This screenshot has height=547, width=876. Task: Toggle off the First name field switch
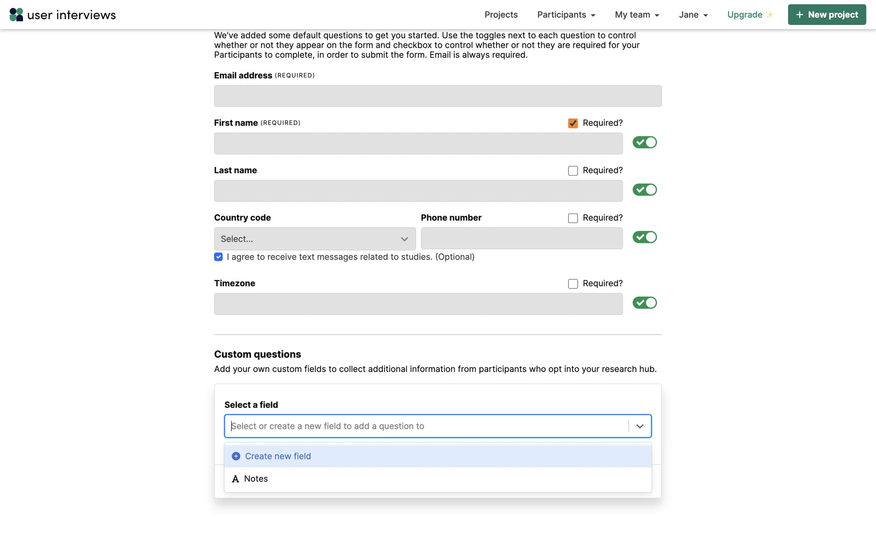[x=644, y=142]
